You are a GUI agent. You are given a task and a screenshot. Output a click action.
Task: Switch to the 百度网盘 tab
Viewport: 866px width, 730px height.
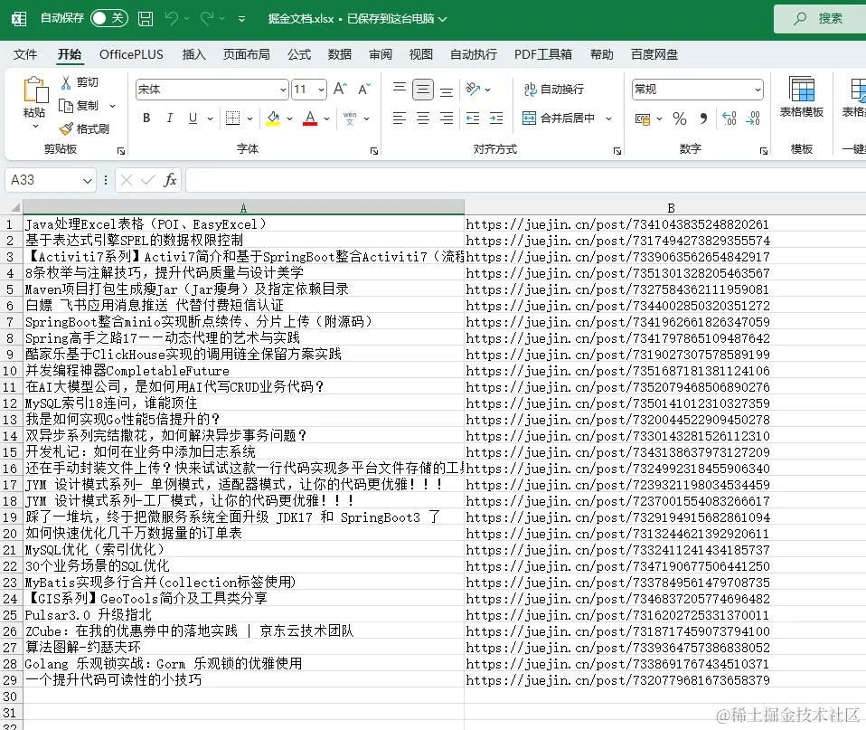pos(654,54)
